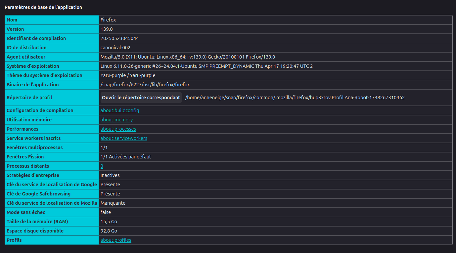Select the 'Nom' row label
Image resolution: width=456 pixels, height=253 pixels.
pos(12,20)
